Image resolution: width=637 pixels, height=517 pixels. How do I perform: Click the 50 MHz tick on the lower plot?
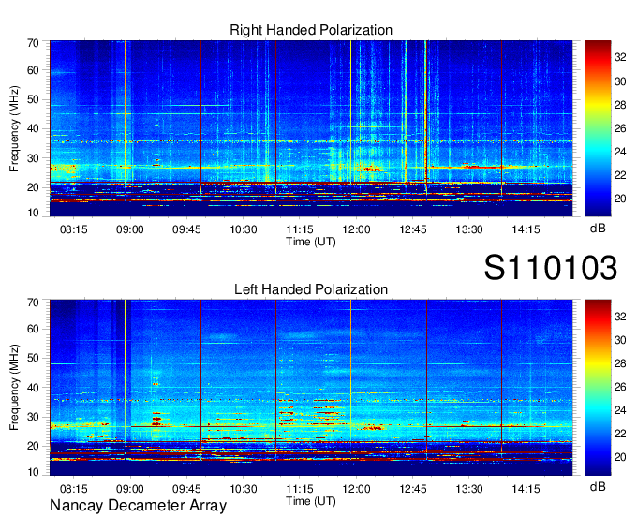pyautogui.click(x=33, y=358)
